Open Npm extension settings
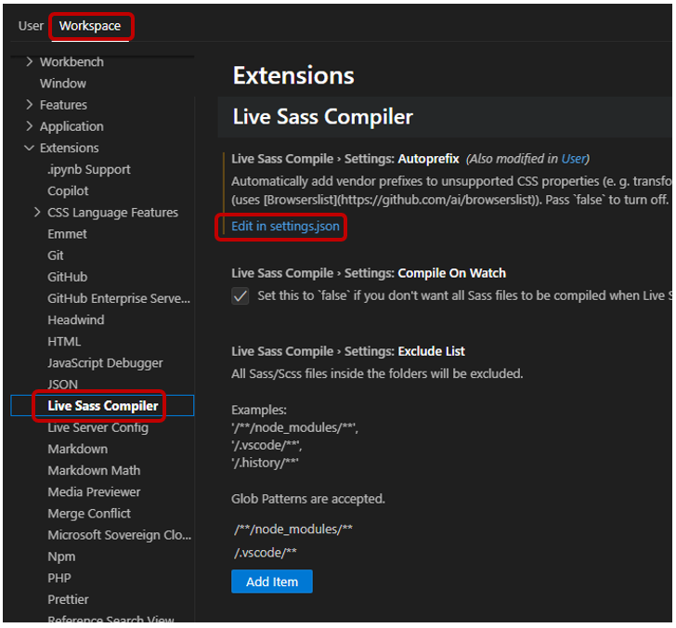The height and width of the screenshot is (628, 676). pyautogui.click(x=61, y=556)
